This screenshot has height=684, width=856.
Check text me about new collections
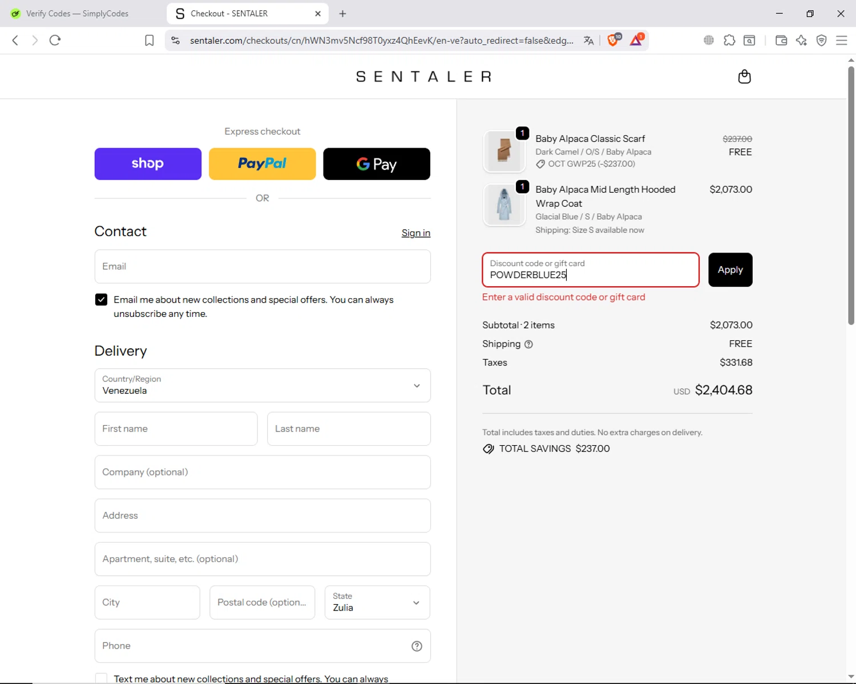(101, 678)
